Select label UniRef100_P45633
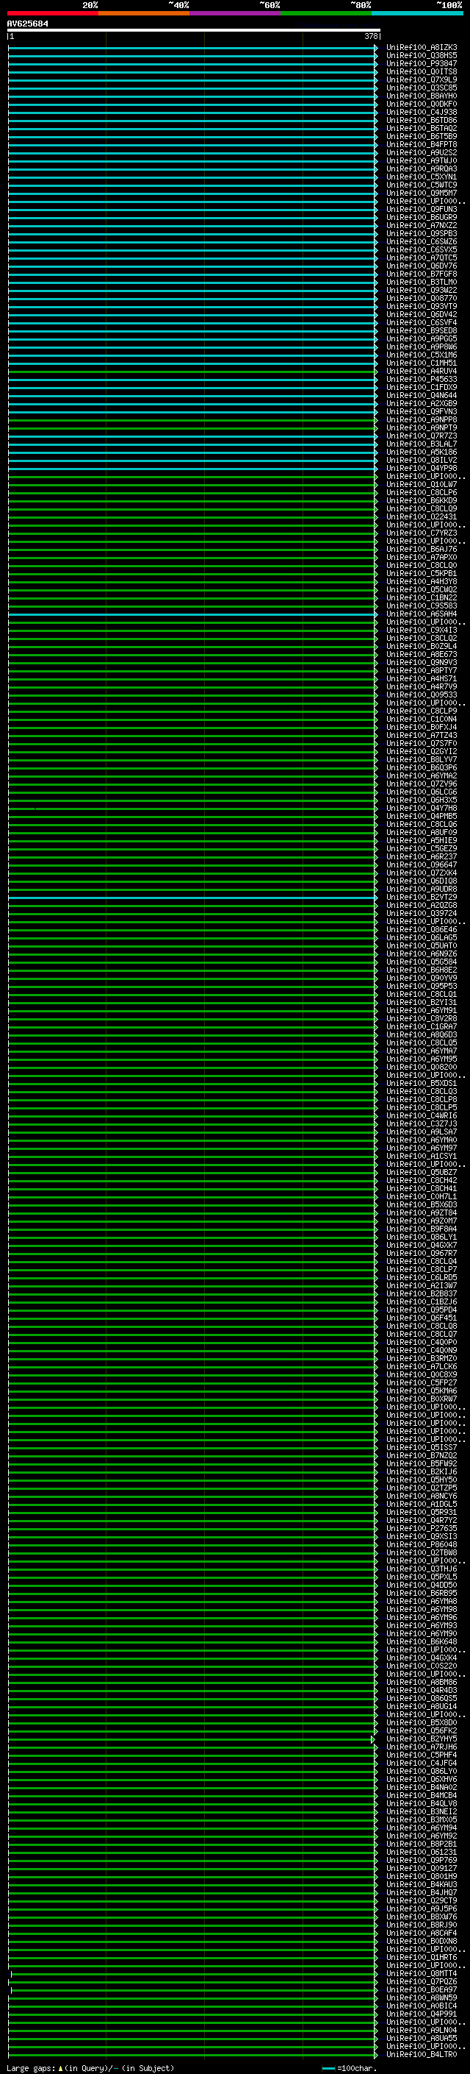Screen dimensions: 470x2074 421,379
